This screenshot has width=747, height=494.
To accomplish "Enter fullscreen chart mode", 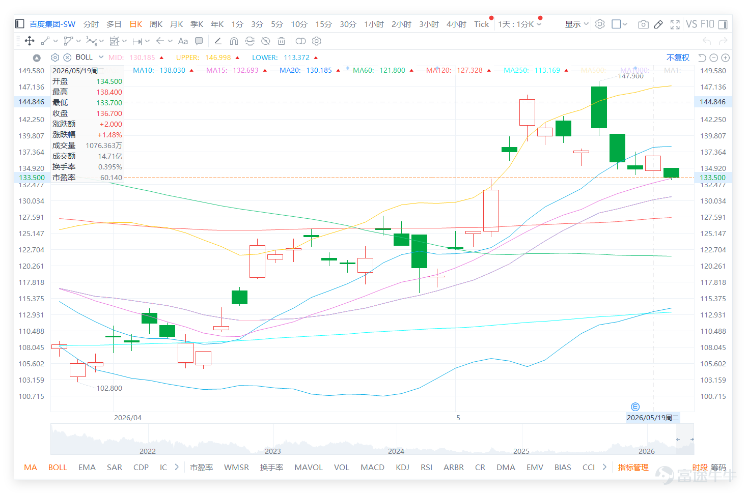I will (x=675, y=24).
